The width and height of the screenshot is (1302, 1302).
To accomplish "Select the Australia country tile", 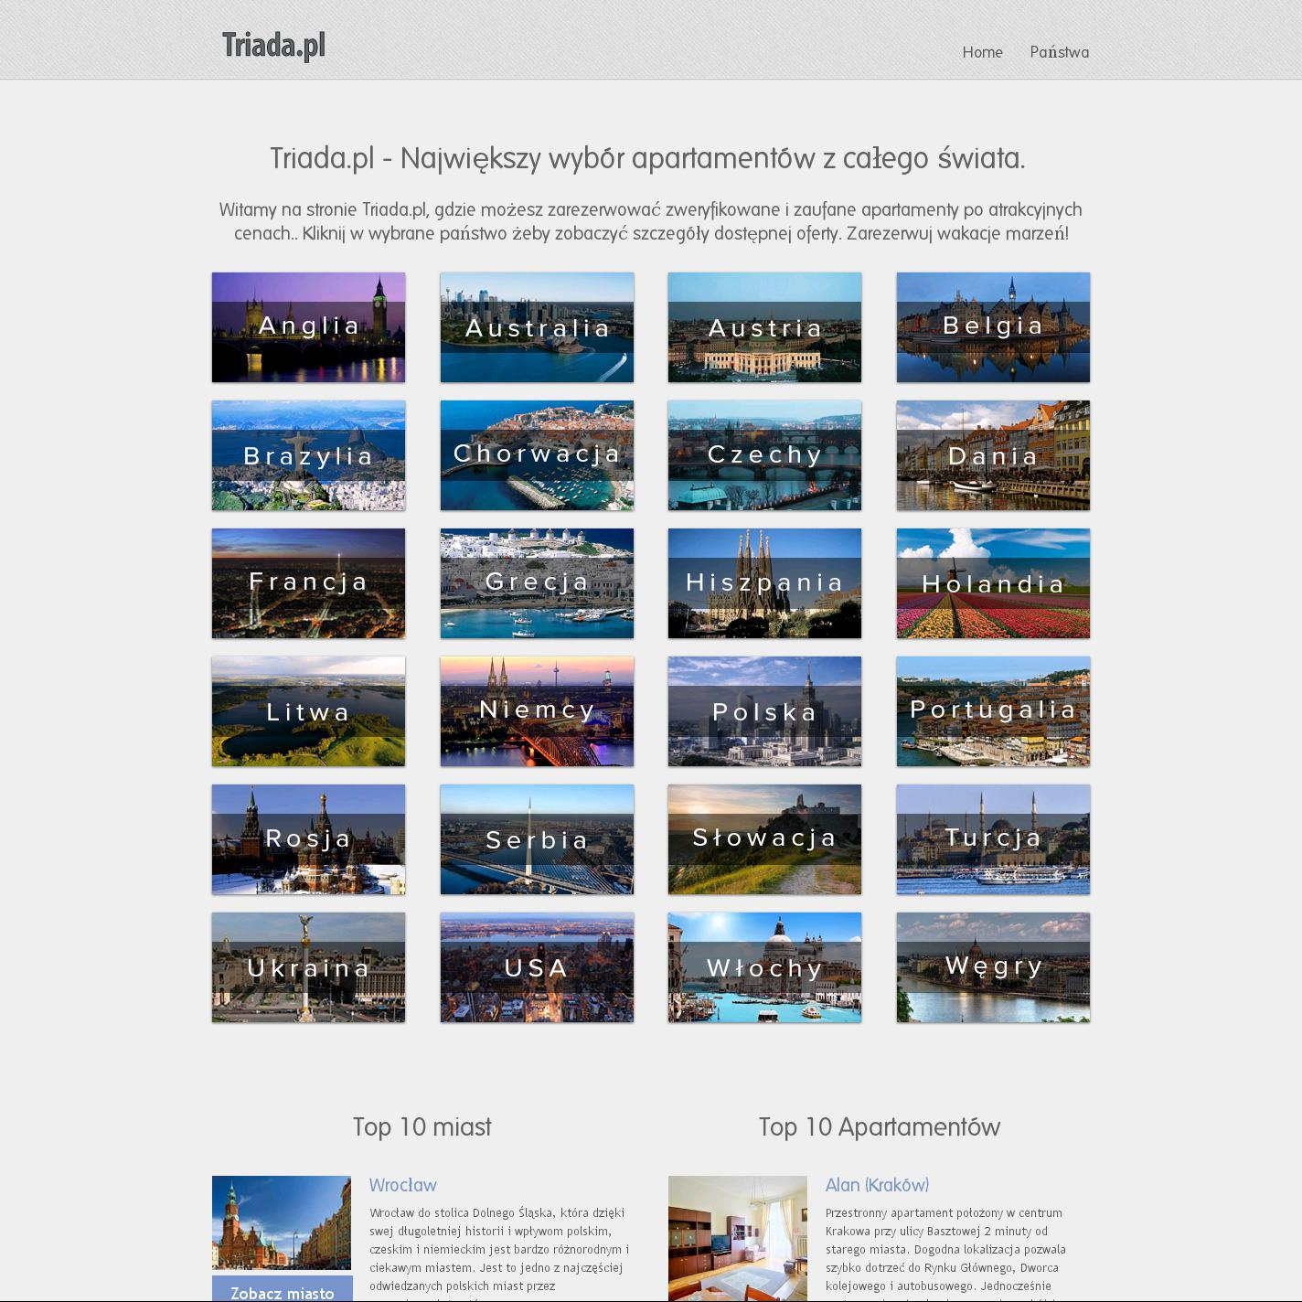I will pos(537,327).
